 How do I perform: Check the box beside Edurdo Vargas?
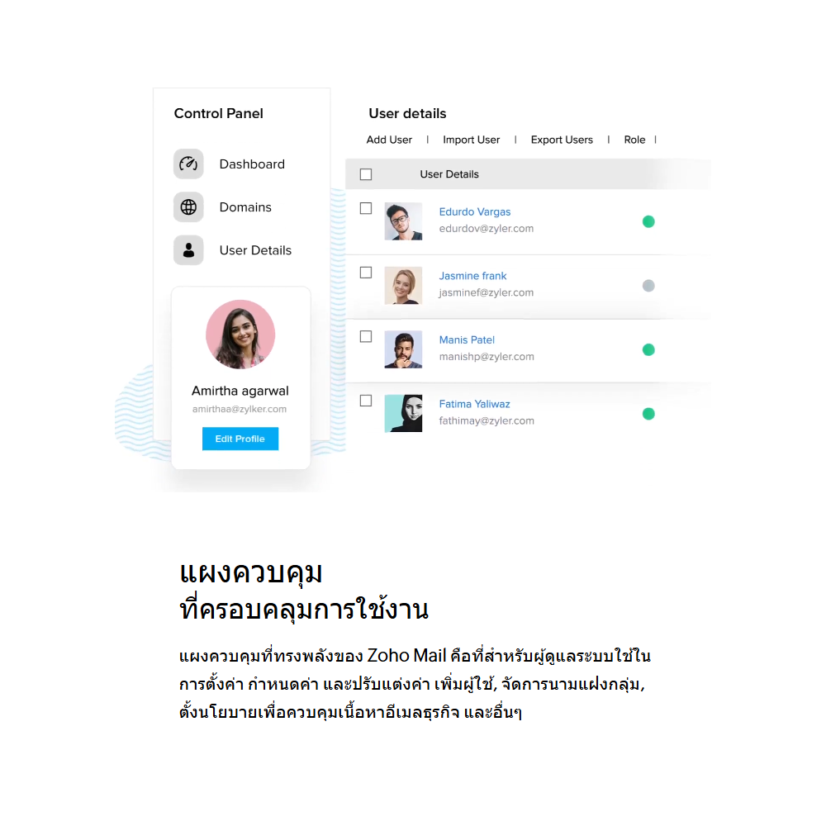(x=366, y=209)
